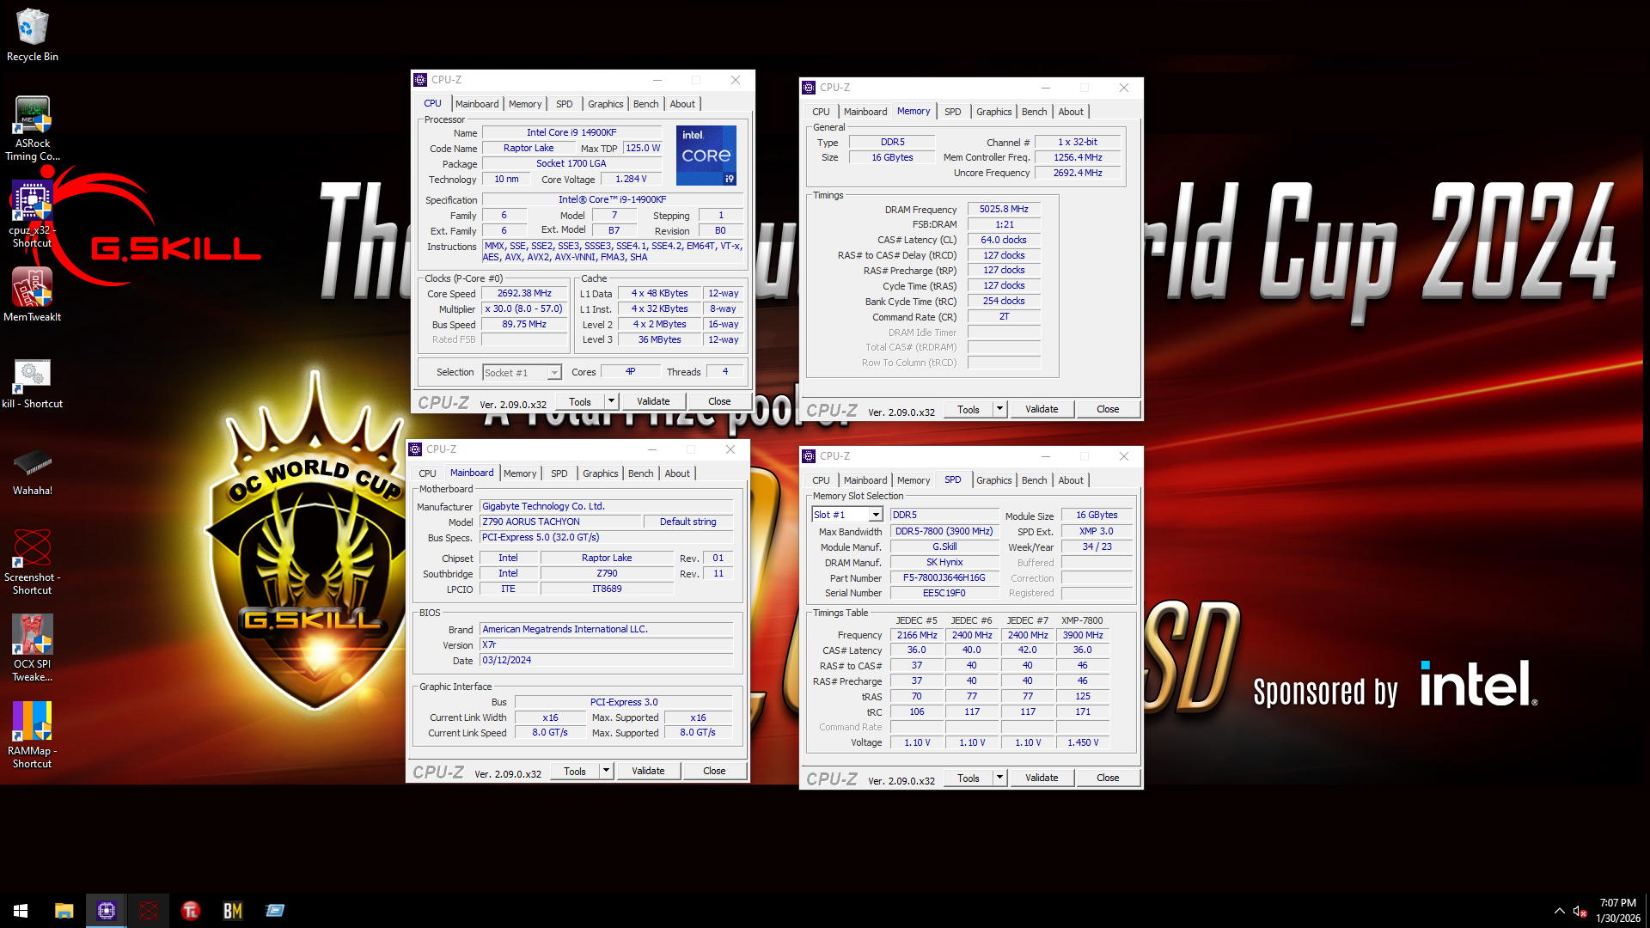
Task: Click Tools button in SPD window
Action: click(x=969, y=778)
